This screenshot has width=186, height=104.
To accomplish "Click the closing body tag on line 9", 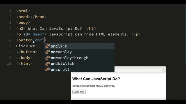I will pyautogui.click(x=24, y=58).
